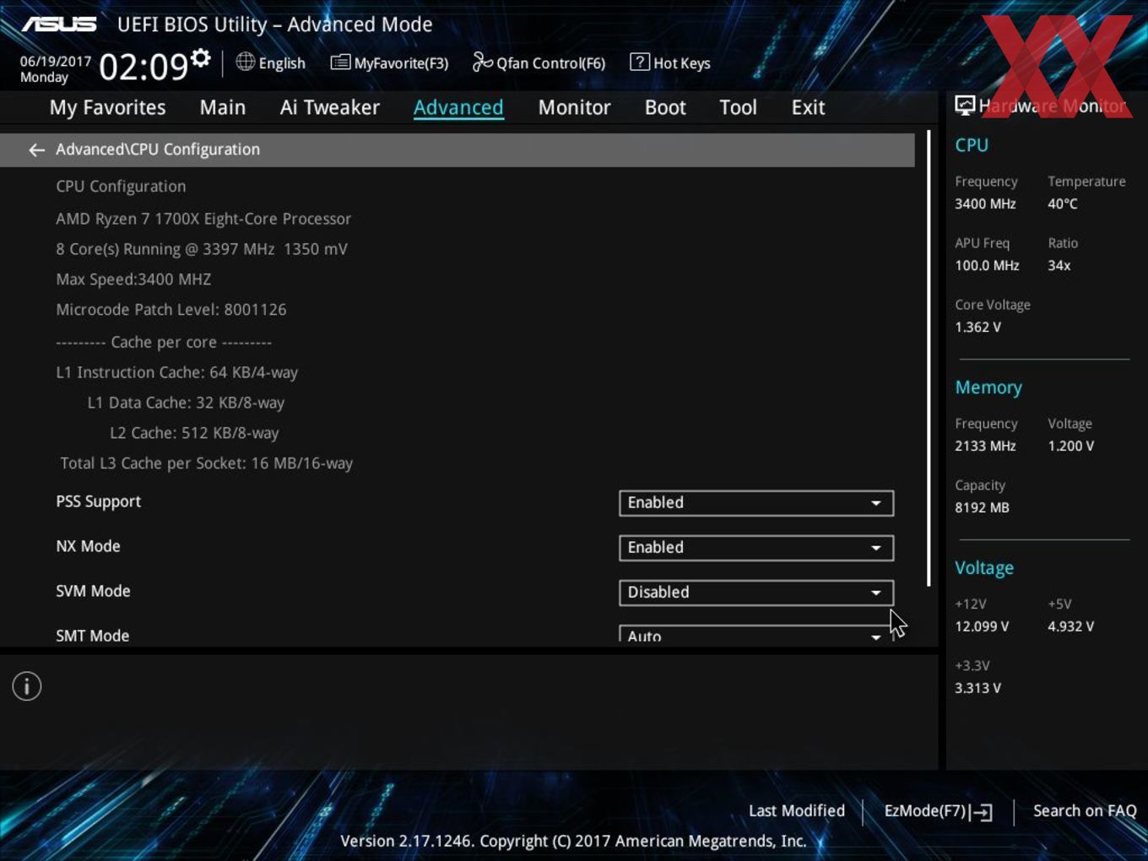
Task: Click the CPU frequency 3400 MHz value
Action: [x=985, y=203]
